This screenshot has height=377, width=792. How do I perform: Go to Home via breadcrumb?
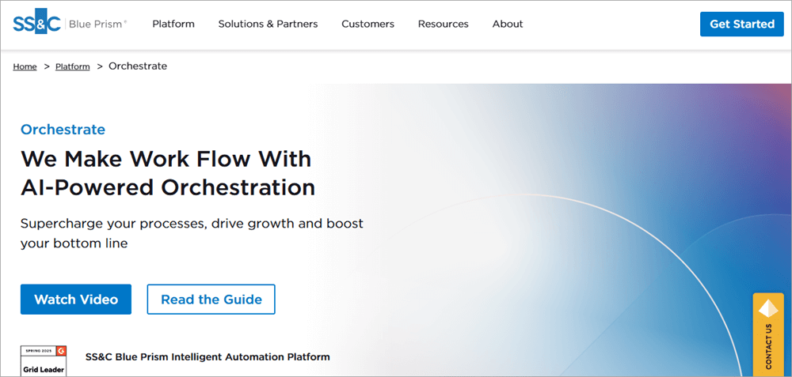point(25,66)
